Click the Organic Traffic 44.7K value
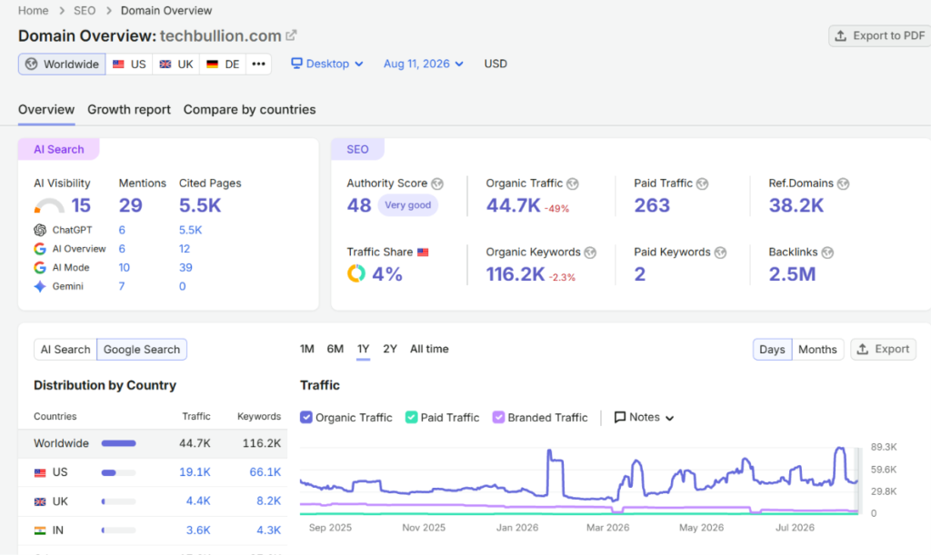This screenshot has width=931, height=555. 514,206
